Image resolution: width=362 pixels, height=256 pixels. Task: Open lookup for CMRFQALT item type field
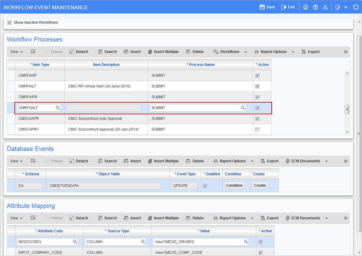click(58, 108)
